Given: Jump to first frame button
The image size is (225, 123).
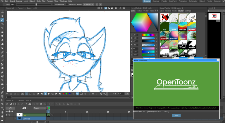Looking at the screenshot, I should pos(38,94).
